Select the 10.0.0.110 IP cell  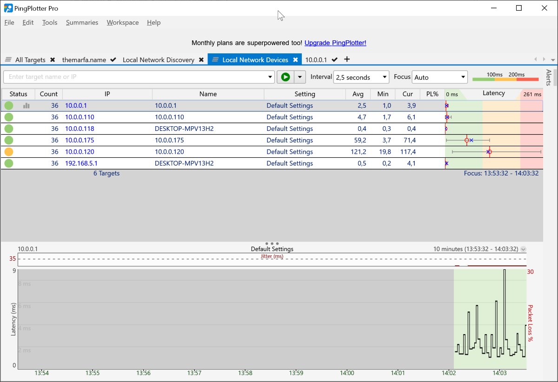tap(80, 117)
